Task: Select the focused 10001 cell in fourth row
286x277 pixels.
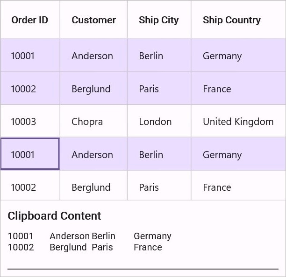Action: pos(30,154)
